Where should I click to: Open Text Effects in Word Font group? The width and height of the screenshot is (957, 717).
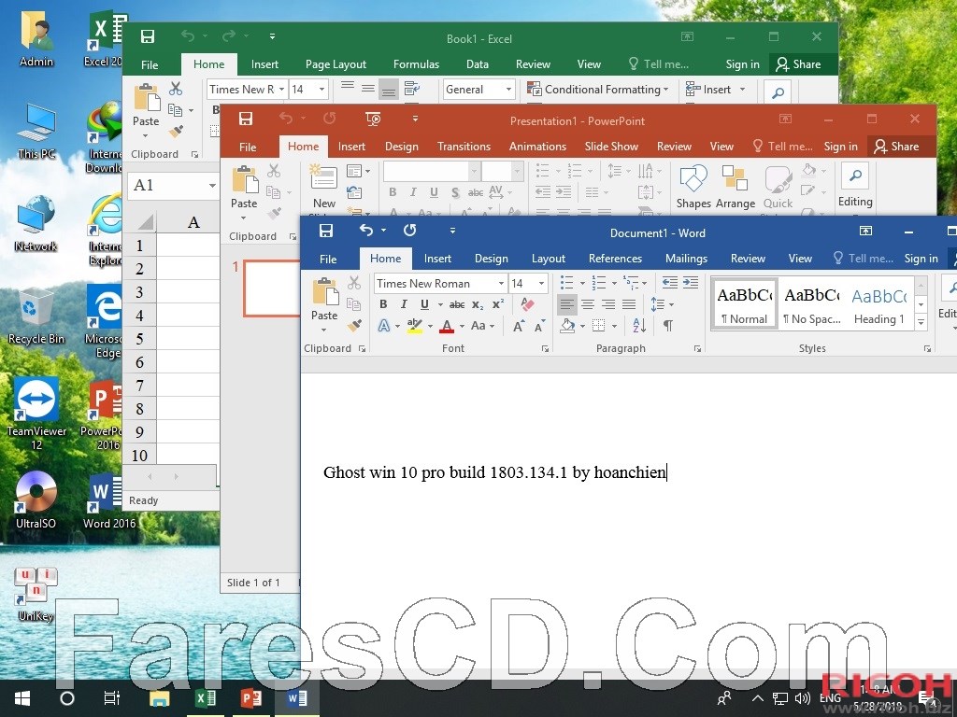pos(384,326)
